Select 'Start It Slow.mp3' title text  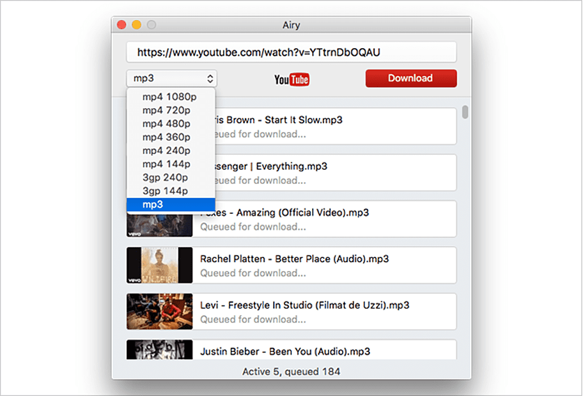coord(304,120)
